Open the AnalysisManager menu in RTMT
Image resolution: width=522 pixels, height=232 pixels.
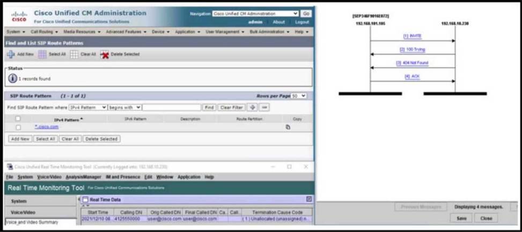tap(83, 177)
